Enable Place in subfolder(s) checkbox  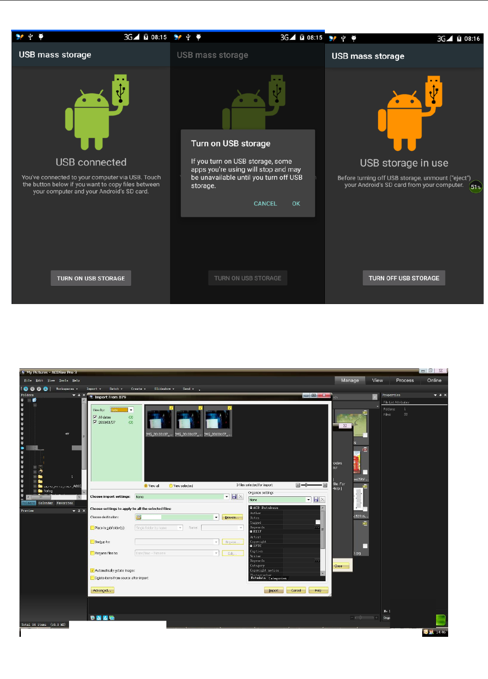[92, 528]
